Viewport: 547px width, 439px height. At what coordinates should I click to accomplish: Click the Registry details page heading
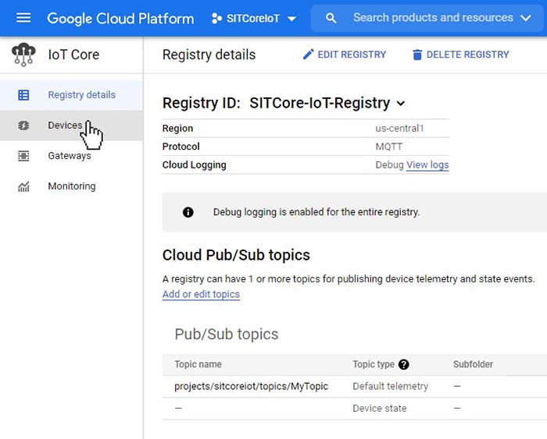pos(209,55)
